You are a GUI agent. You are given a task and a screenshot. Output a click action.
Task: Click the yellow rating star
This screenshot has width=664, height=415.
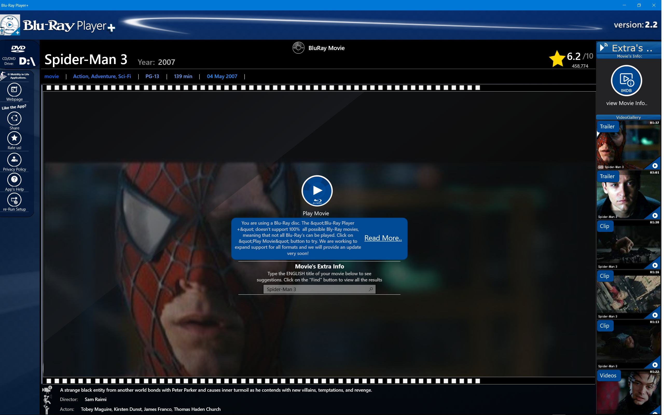point(557,59)
